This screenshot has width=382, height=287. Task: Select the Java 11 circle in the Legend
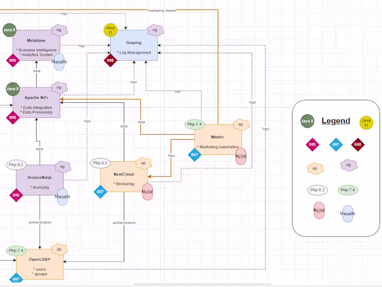(x=366, y=123)
